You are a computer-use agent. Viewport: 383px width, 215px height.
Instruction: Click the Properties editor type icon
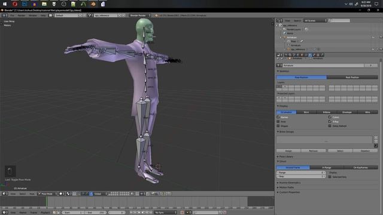279,55
